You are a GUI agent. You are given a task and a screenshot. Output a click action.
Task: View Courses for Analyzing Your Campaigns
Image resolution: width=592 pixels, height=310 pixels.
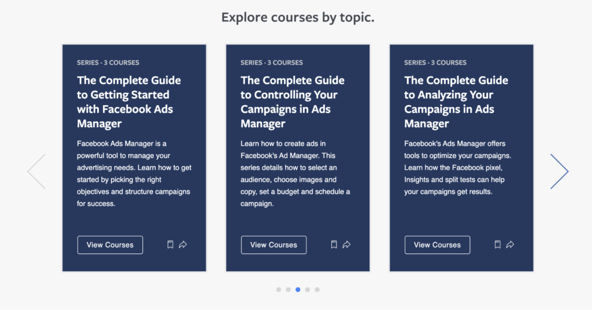point(437,245)
